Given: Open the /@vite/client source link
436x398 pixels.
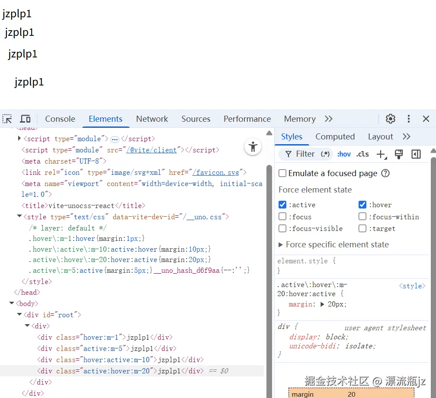Looking at the screenshot, I should (x=151, y=150).
